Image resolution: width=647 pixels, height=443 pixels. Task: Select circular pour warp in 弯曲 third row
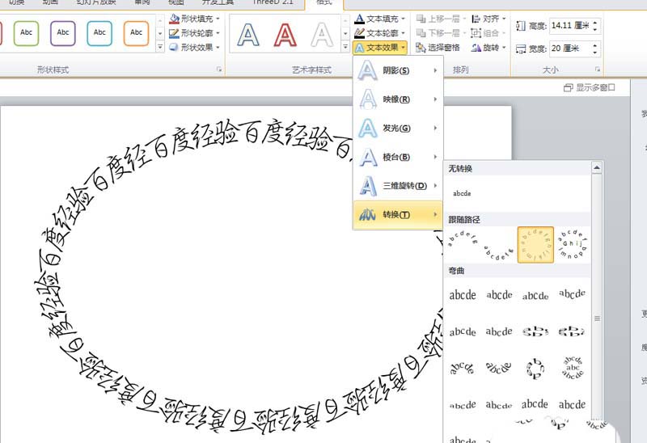pos(535,368)
